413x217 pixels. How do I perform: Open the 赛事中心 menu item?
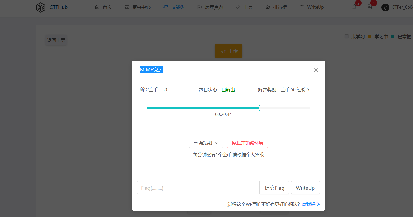point(137,7)
